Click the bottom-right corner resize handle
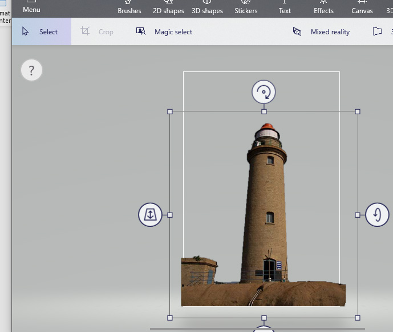The width and height of the screenshot is (393, 332). point(358,317)
